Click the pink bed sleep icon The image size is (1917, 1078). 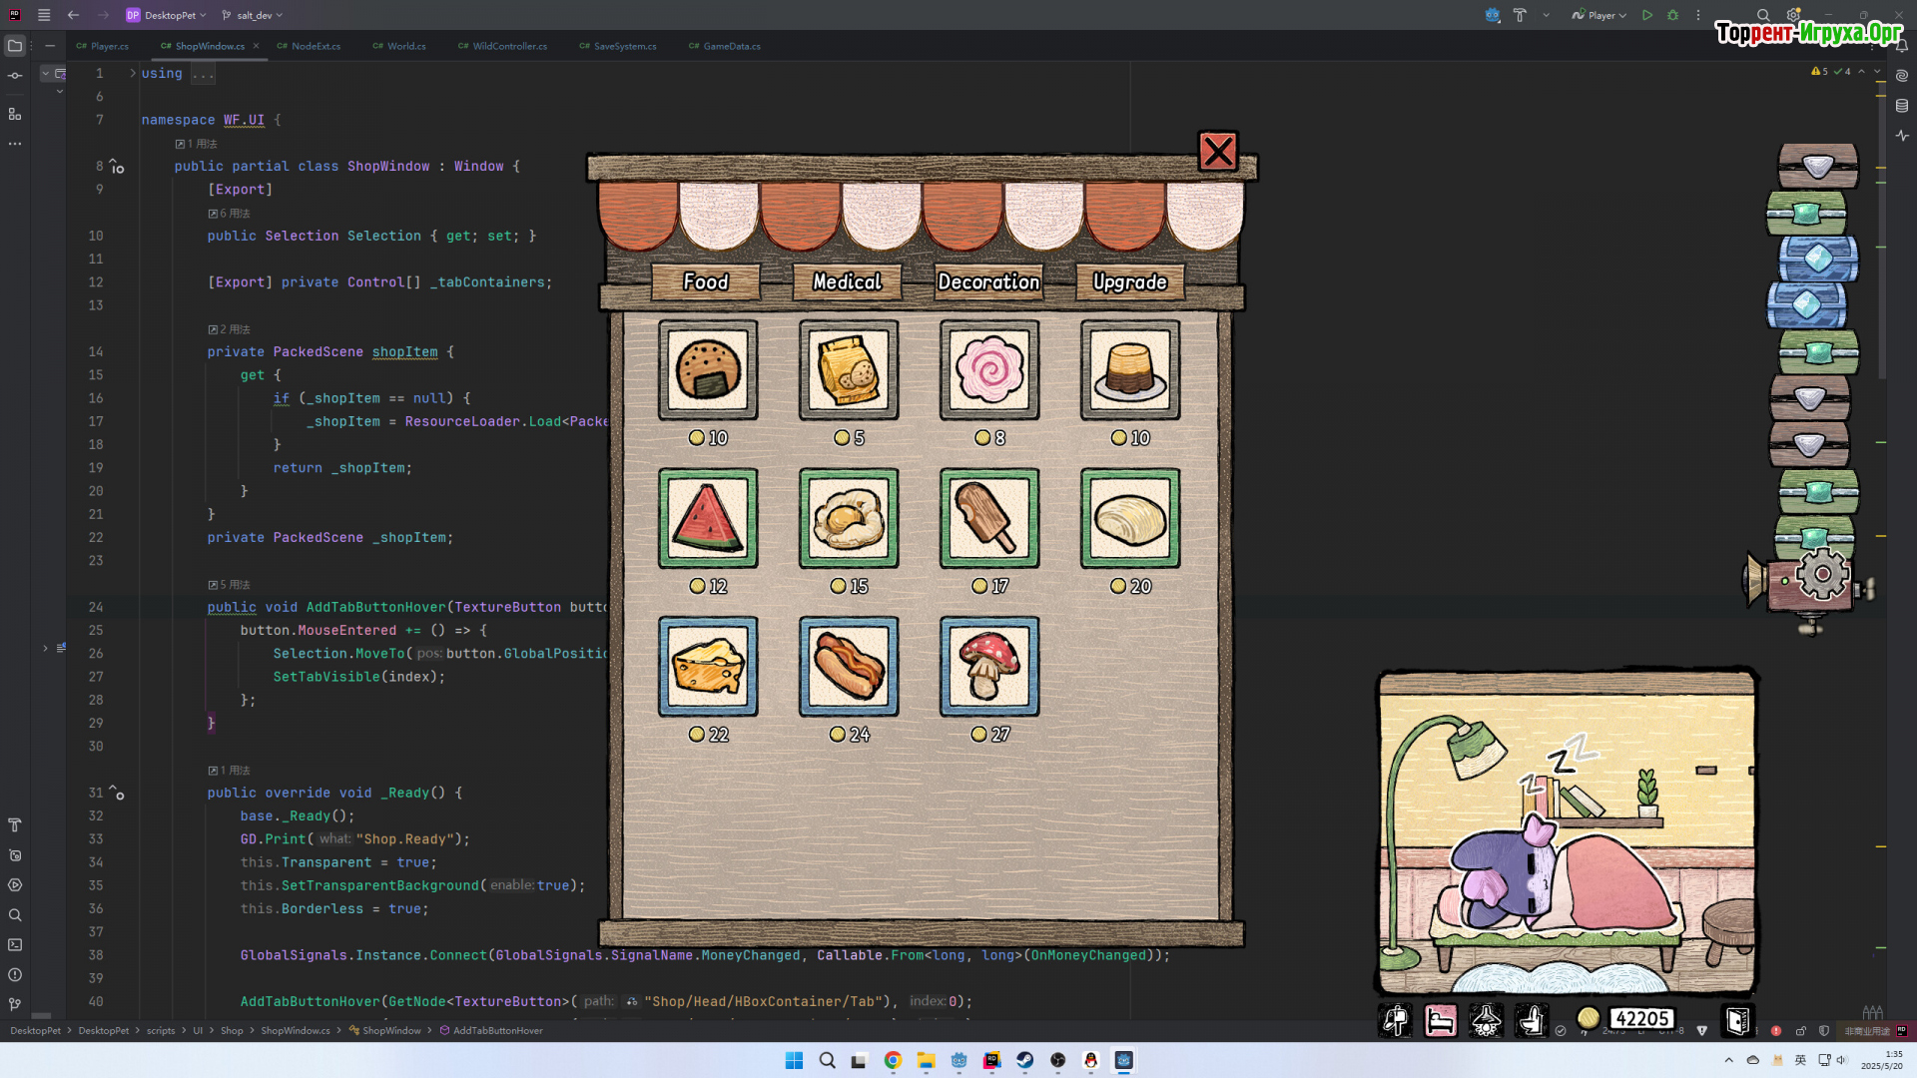click(x=1440, y=1020)
